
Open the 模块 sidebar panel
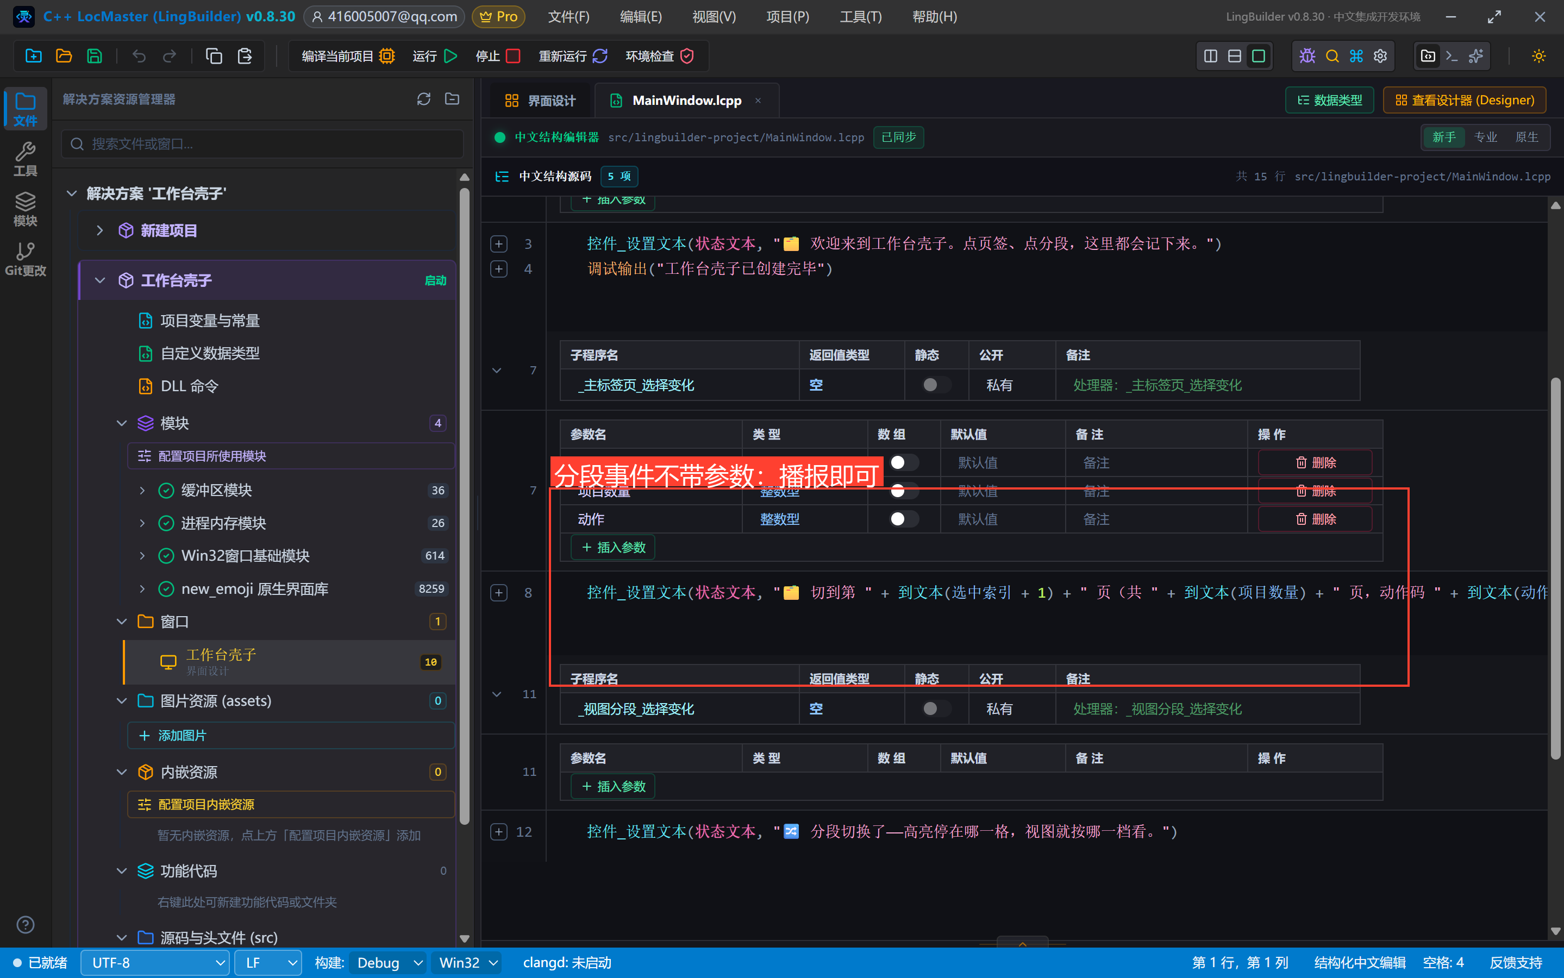point(25,209)
